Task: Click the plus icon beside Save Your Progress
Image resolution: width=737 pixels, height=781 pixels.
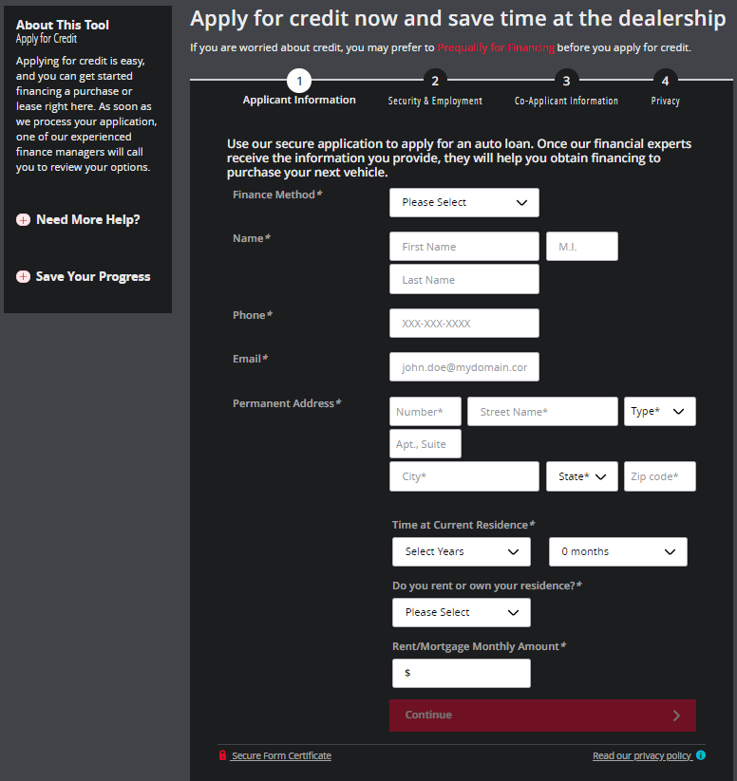Action: [24, 277]
